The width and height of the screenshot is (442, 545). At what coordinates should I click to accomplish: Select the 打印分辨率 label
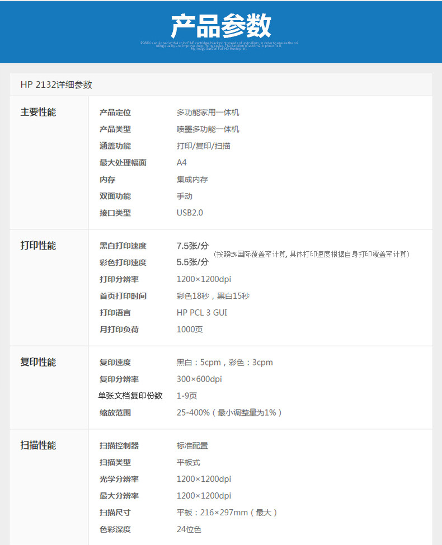119,279
